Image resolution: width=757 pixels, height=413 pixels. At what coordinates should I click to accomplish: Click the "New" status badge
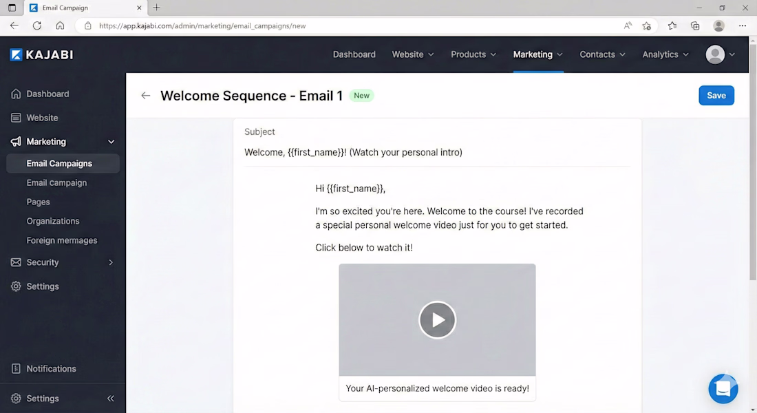[361, 96]
